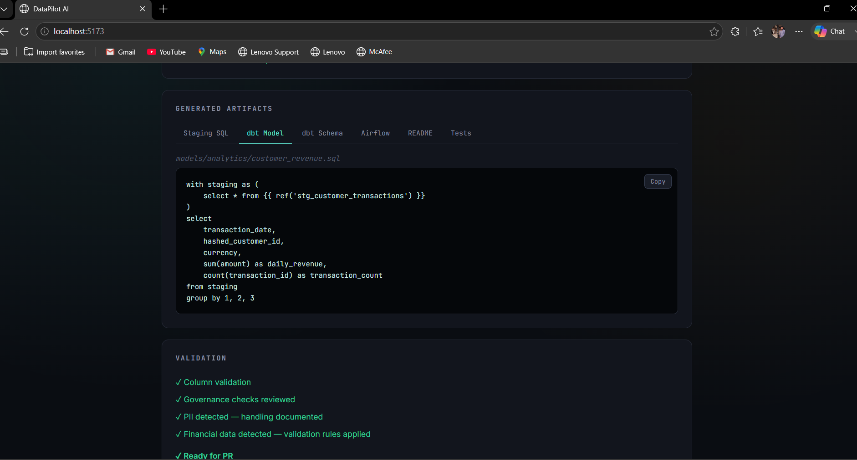This screenshot has width=857, height=460.
Task: Click the "hashed_customer_id," code line
Action: [244, 241]
